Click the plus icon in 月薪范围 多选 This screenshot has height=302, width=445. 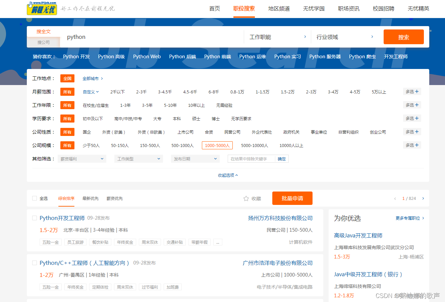coord(417,91)
